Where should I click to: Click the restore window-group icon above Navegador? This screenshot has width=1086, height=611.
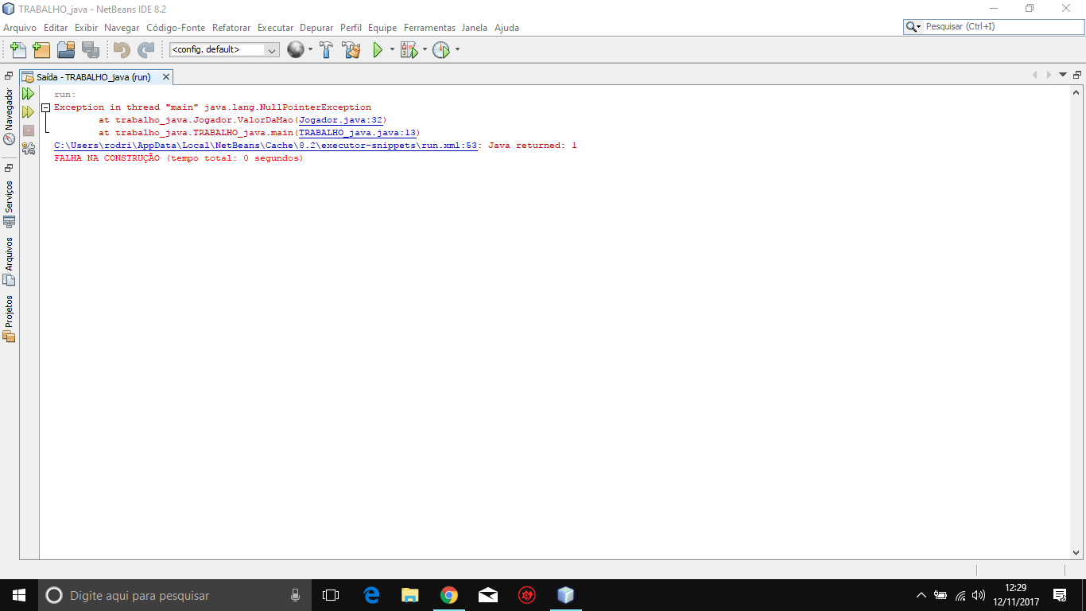(x=9, y=76)
